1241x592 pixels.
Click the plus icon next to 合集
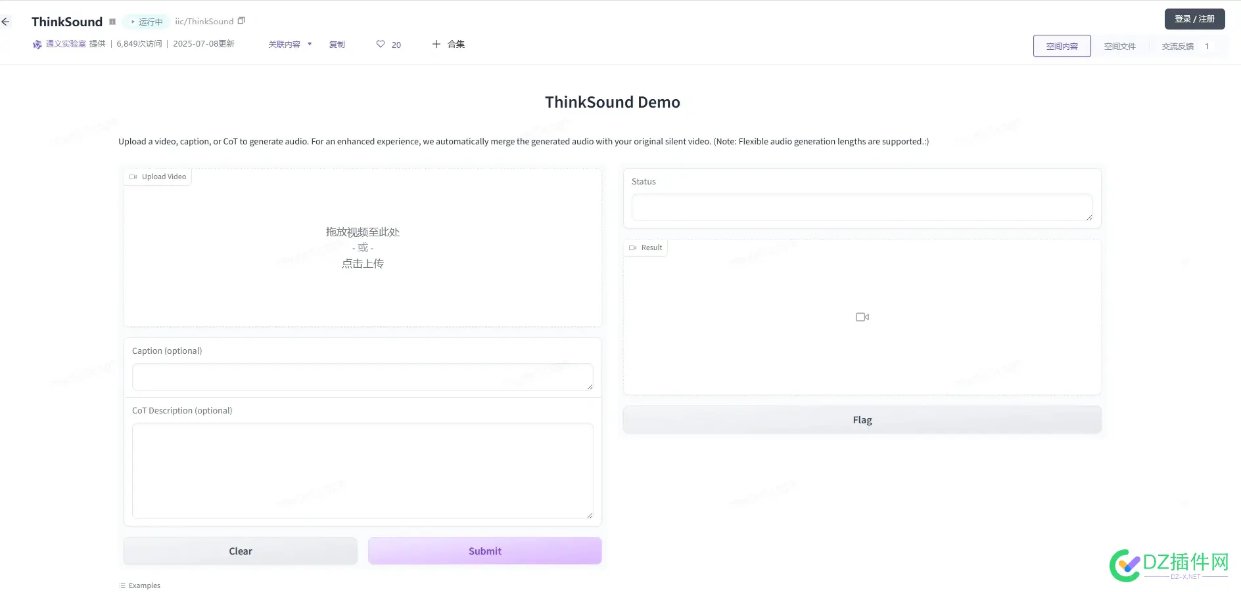click(x=436, y=44)
